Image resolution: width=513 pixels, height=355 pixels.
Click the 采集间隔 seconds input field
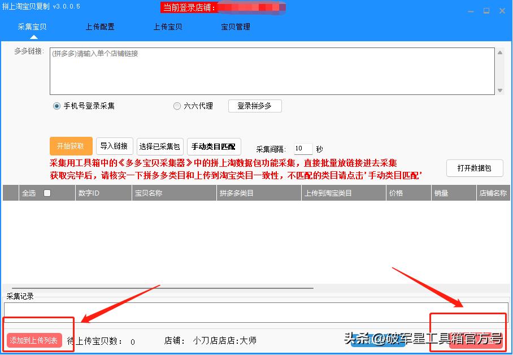[303, 148]
